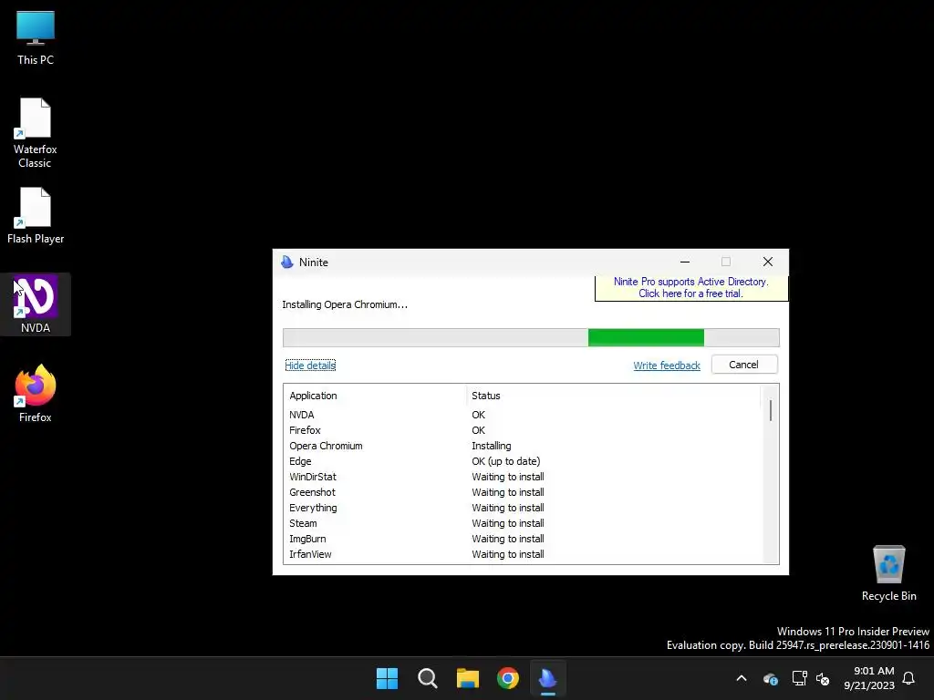Open the notification bell
Viewport: 934px width, 700px height.
point(909,678)
